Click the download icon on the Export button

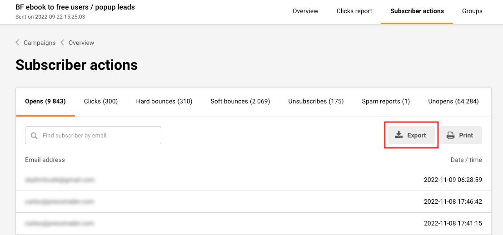[398, 135]
